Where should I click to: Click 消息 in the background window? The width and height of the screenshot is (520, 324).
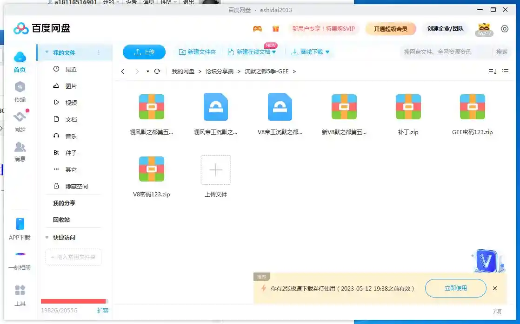coord(148,2)
